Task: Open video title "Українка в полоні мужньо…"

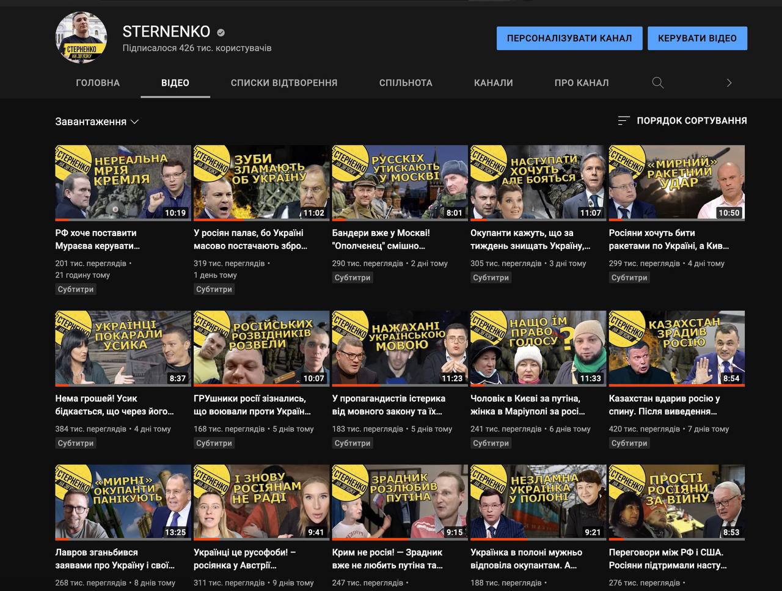Action: (526, 559)
